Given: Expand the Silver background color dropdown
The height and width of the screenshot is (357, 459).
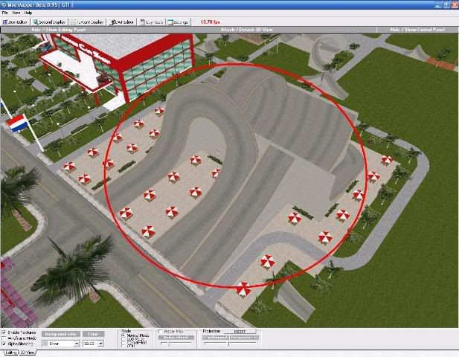Looking at the screenshot, I should pos(76,344).
